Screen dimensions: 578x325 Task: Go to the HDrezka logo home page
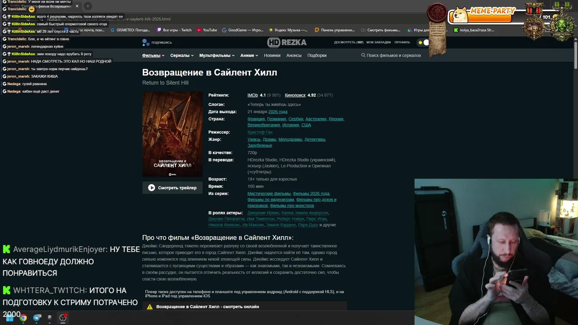pos(287,42)
